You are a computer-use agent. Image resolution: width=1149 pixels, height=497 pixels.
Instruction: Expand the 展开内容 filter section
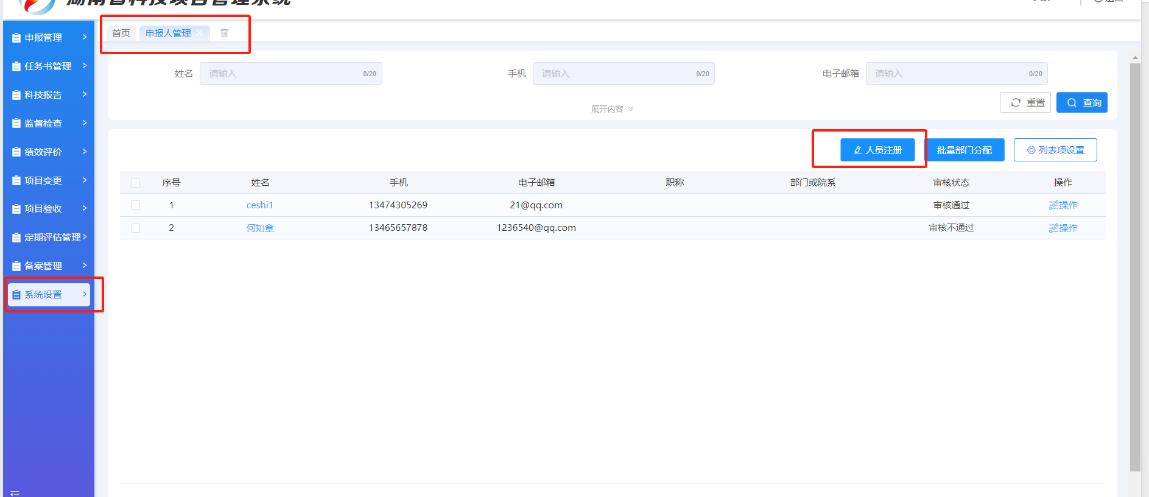[612, 109]
